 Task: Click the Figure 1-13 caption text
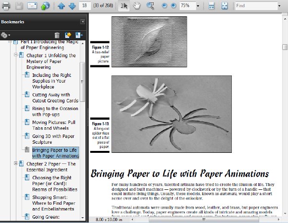coord(100,136)
